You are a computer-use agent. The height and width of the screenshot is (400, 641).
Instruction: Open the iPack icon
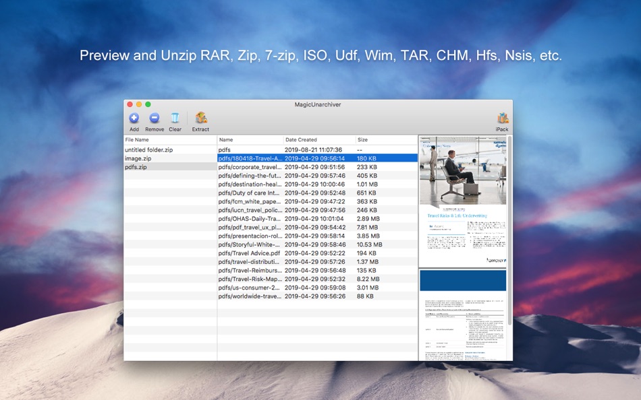(x=503, y=118)
